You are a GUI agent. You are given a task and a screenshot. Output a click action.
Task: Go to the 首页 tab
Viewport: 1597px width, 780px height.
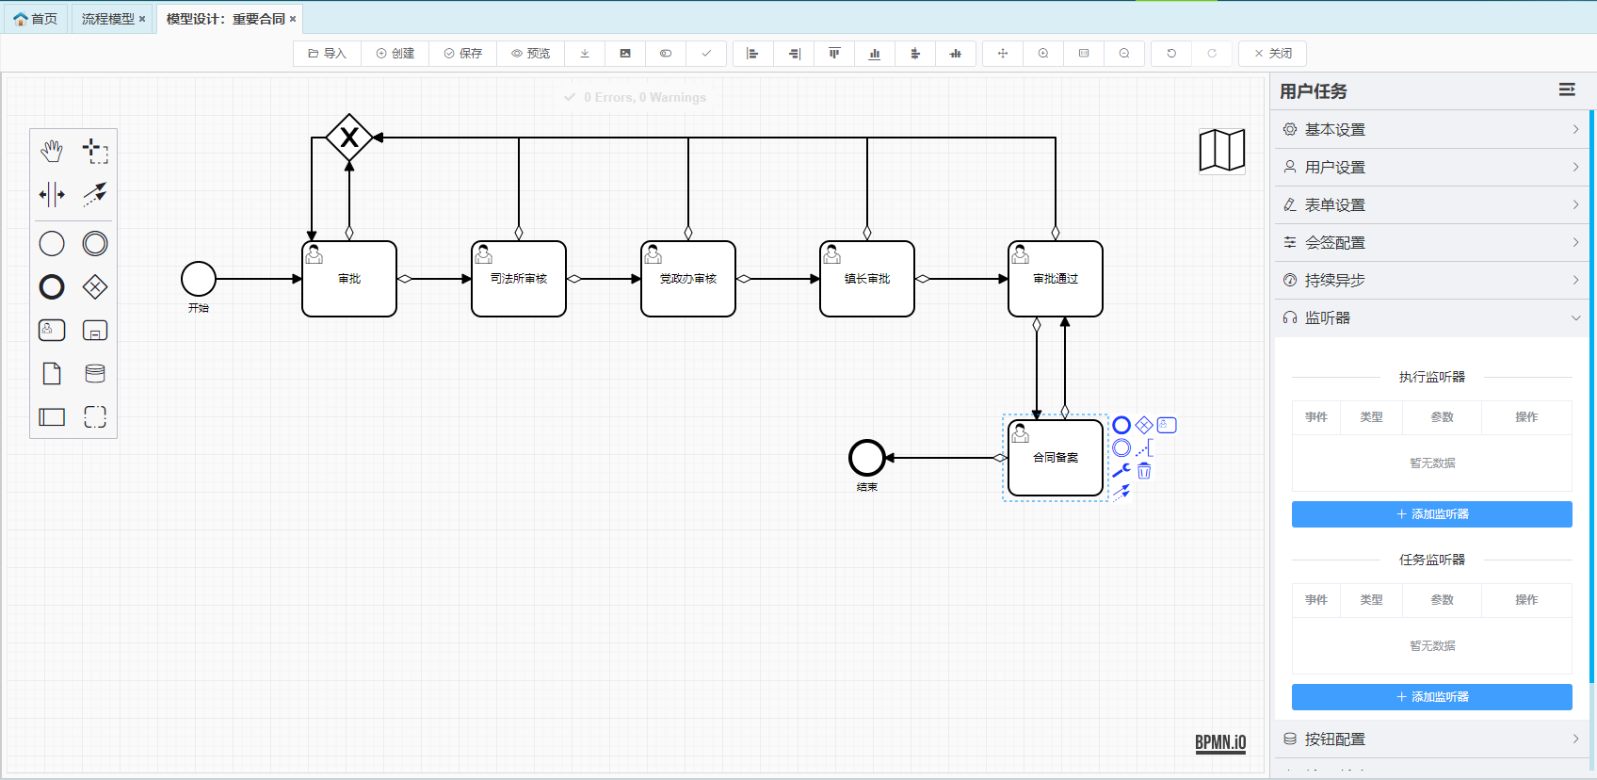(36, 19)
